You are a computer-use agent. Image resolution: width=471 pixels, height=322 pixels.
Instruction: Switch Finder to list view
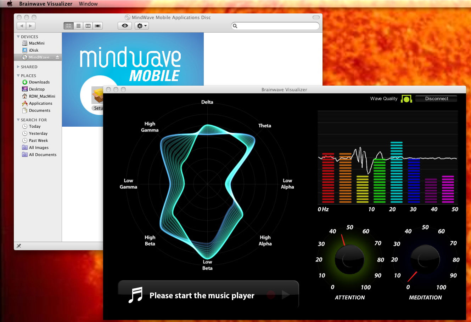[78, 26]
